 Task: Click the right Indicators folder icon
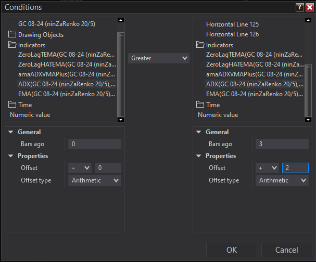[201, 45]
